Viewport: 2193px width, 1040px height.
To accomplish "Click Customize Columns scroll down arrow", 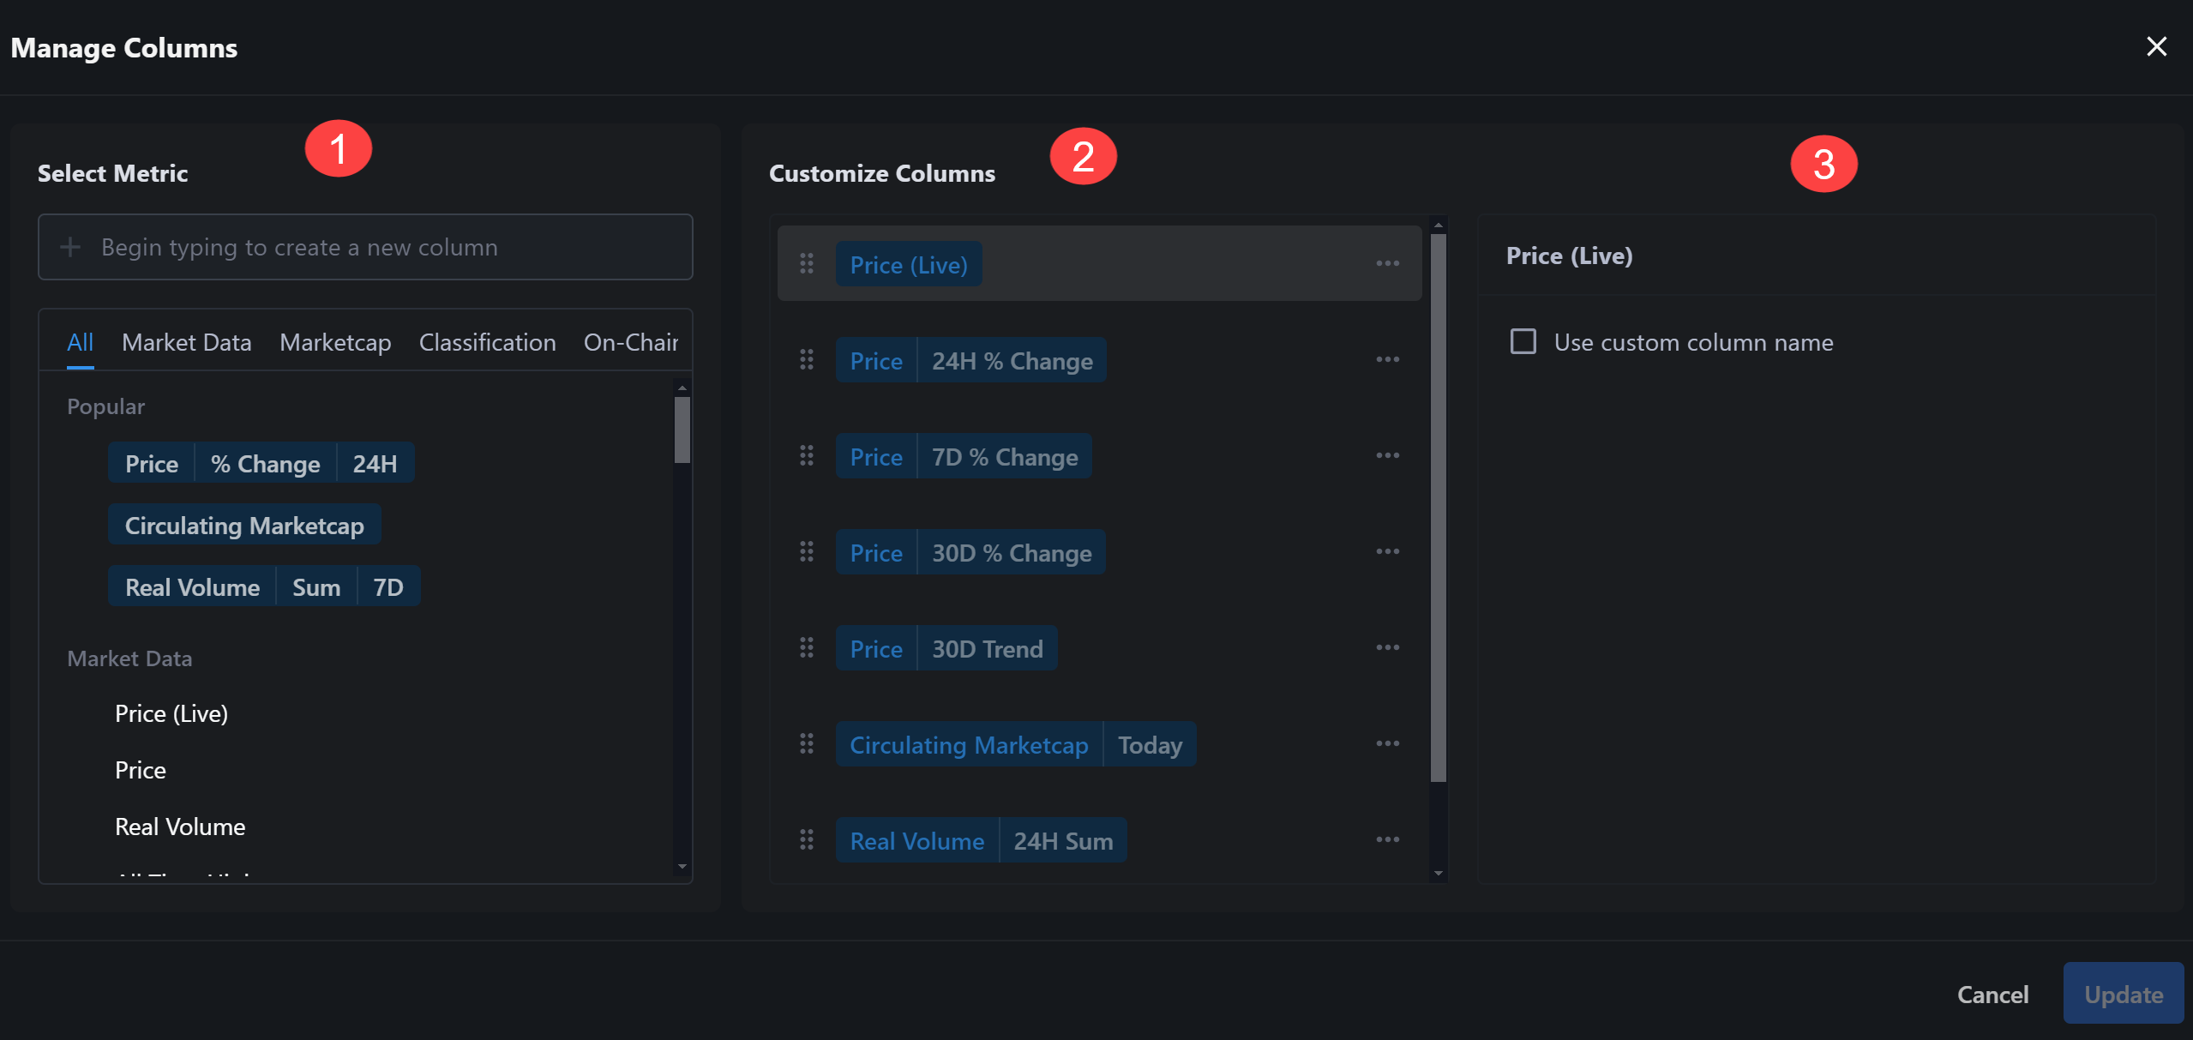I will point(1439,874).
